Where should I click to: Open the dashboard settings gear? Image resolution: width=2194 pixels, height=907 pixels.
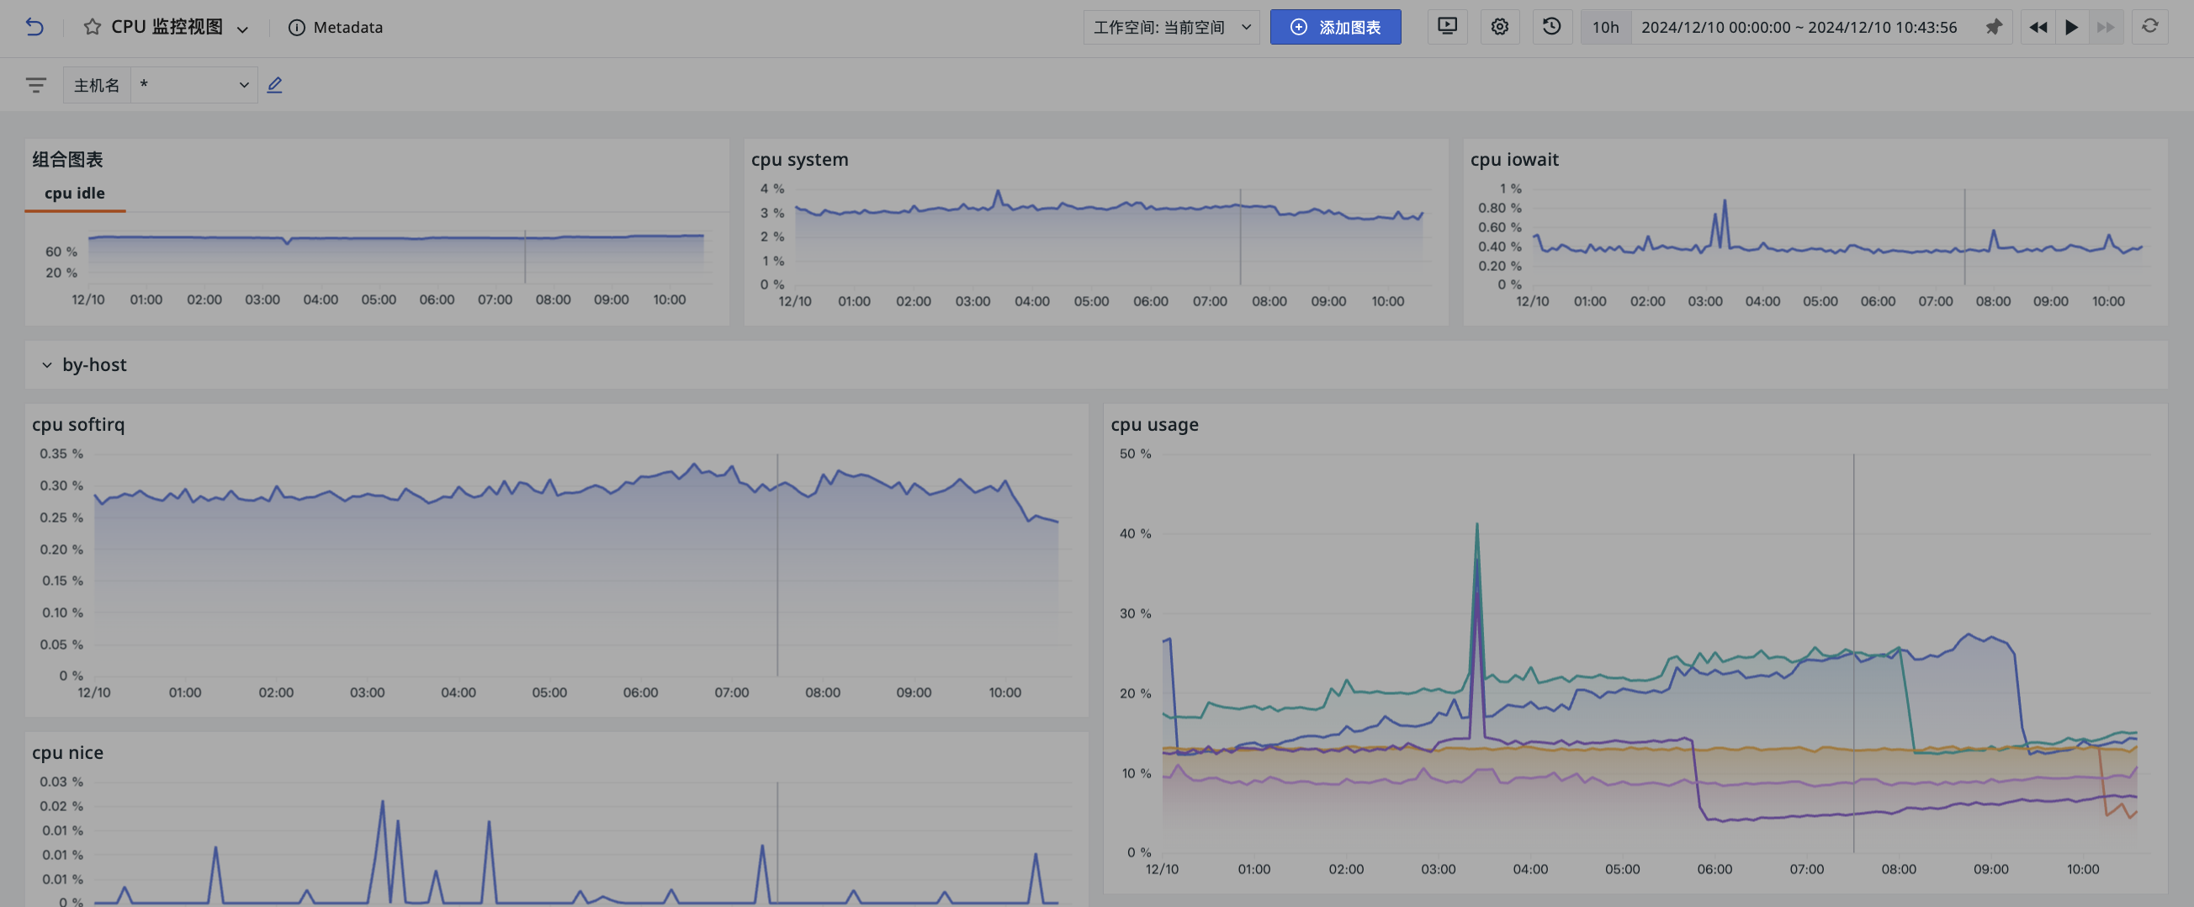[x=1499, y=26]
